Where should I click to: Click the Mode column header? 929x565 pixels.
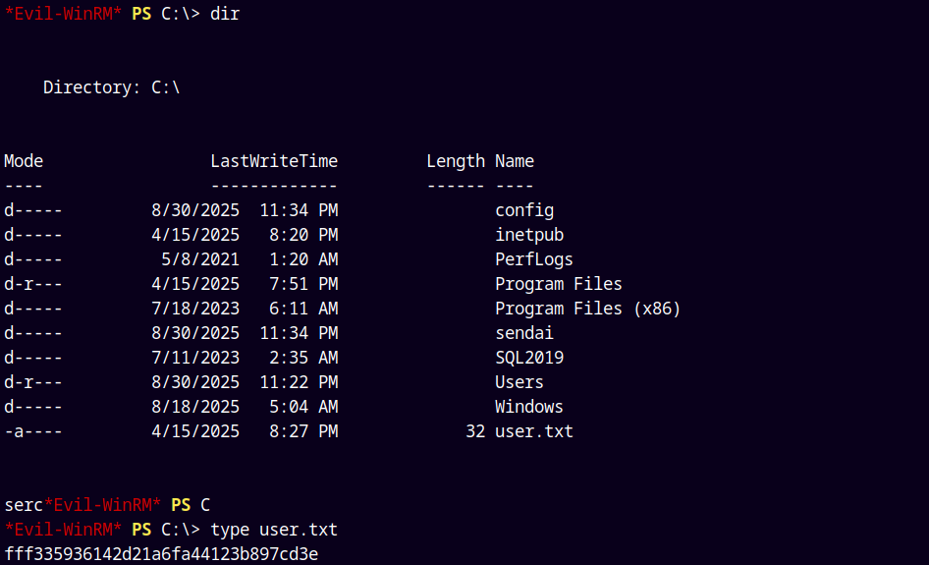(24, 161)
